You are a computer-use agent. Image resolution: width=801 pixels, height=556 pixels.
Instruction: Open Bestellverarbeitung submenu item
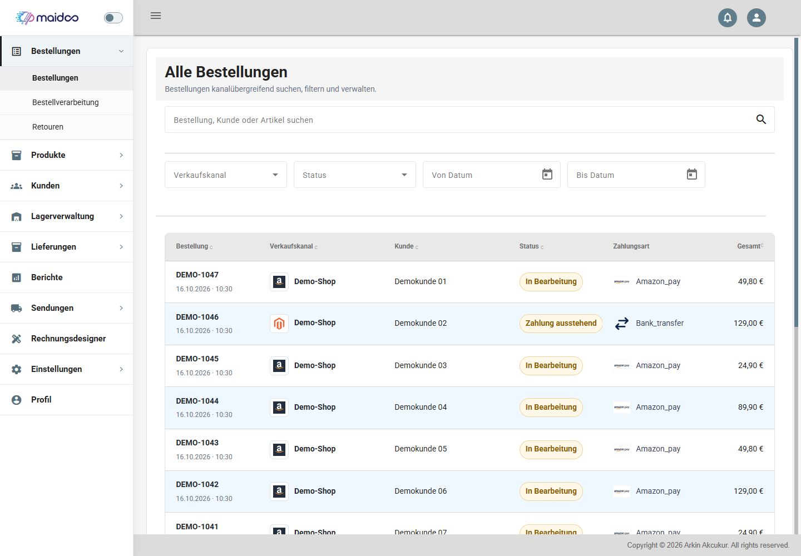67,102
